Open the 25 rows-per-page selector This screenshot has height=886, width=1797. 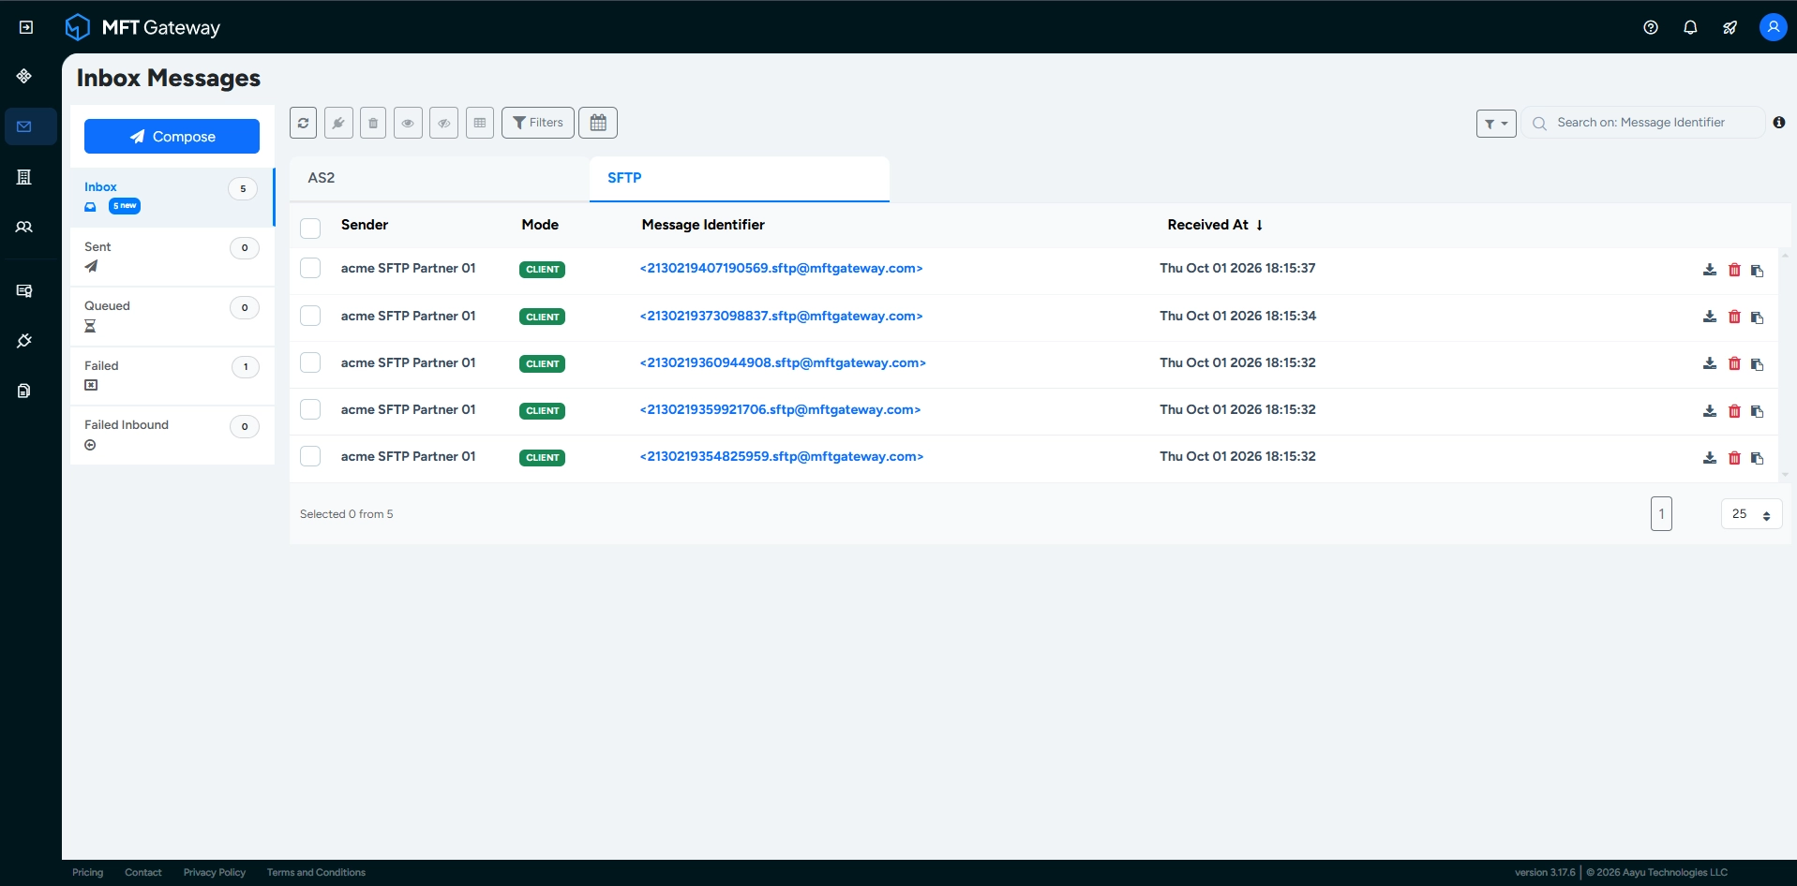(1751, 514)
